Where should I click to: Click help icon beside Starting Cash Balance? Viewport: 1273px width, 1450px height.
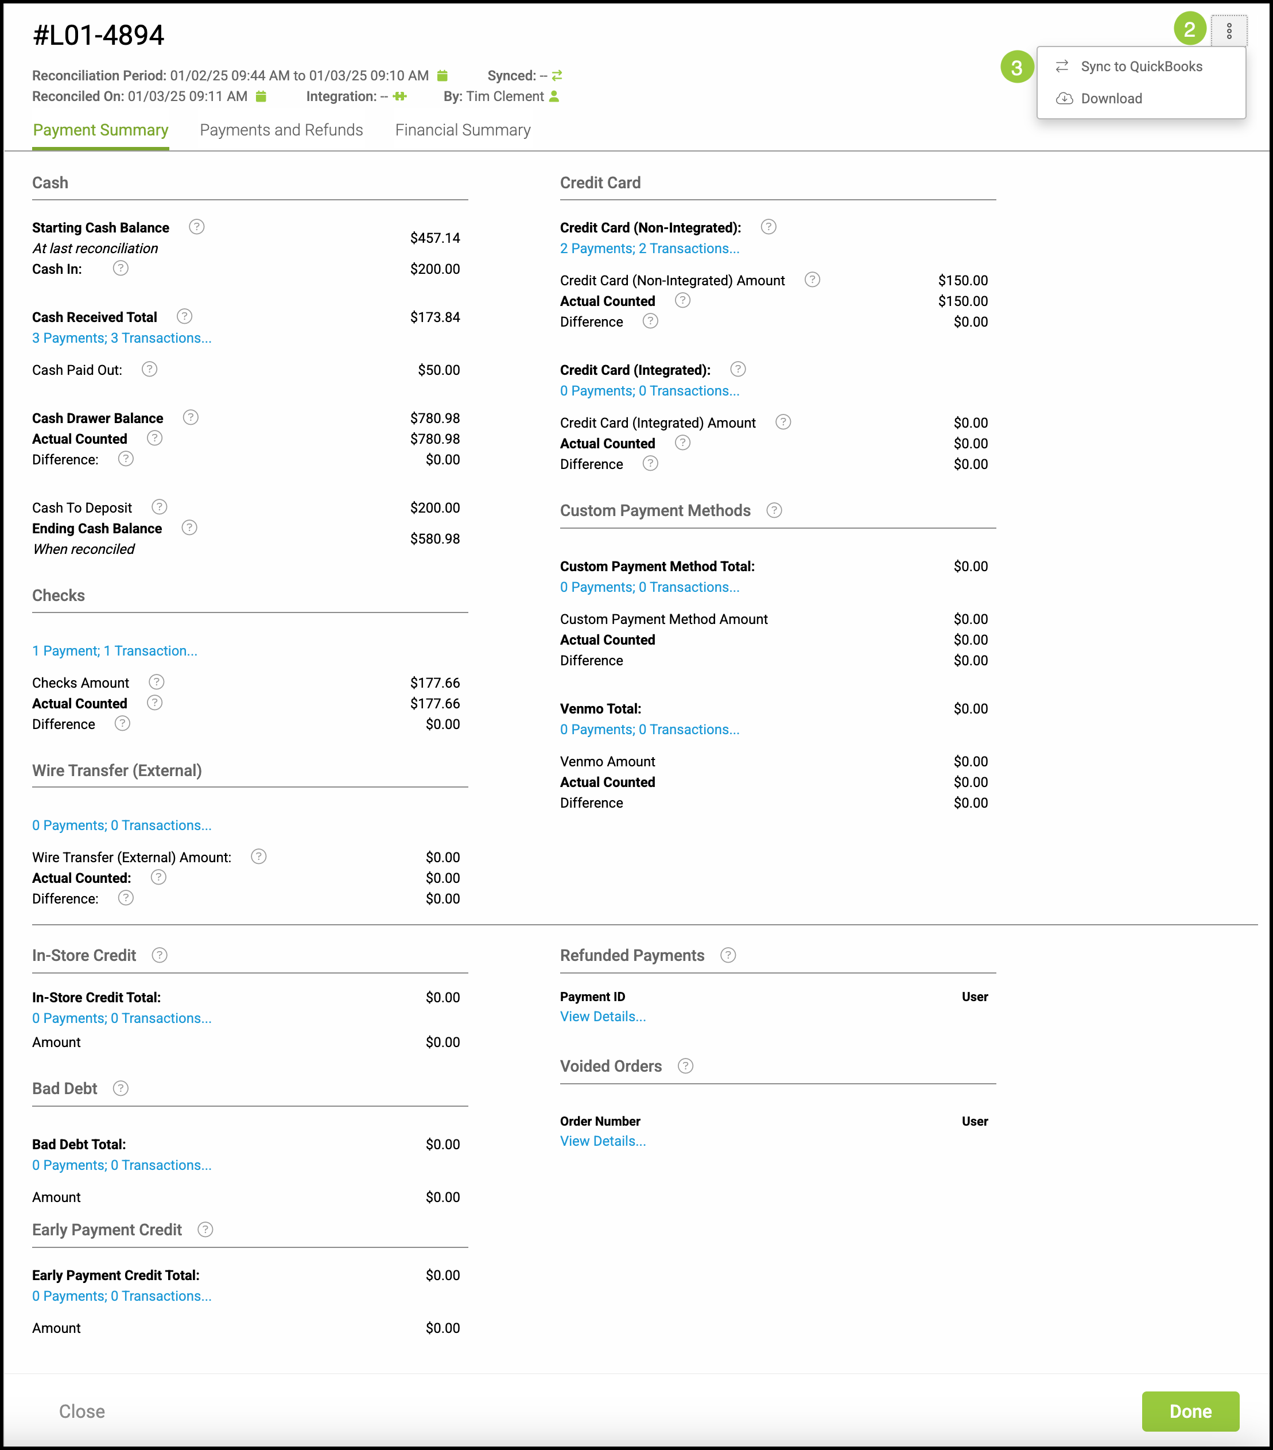(x=196, y=227)
